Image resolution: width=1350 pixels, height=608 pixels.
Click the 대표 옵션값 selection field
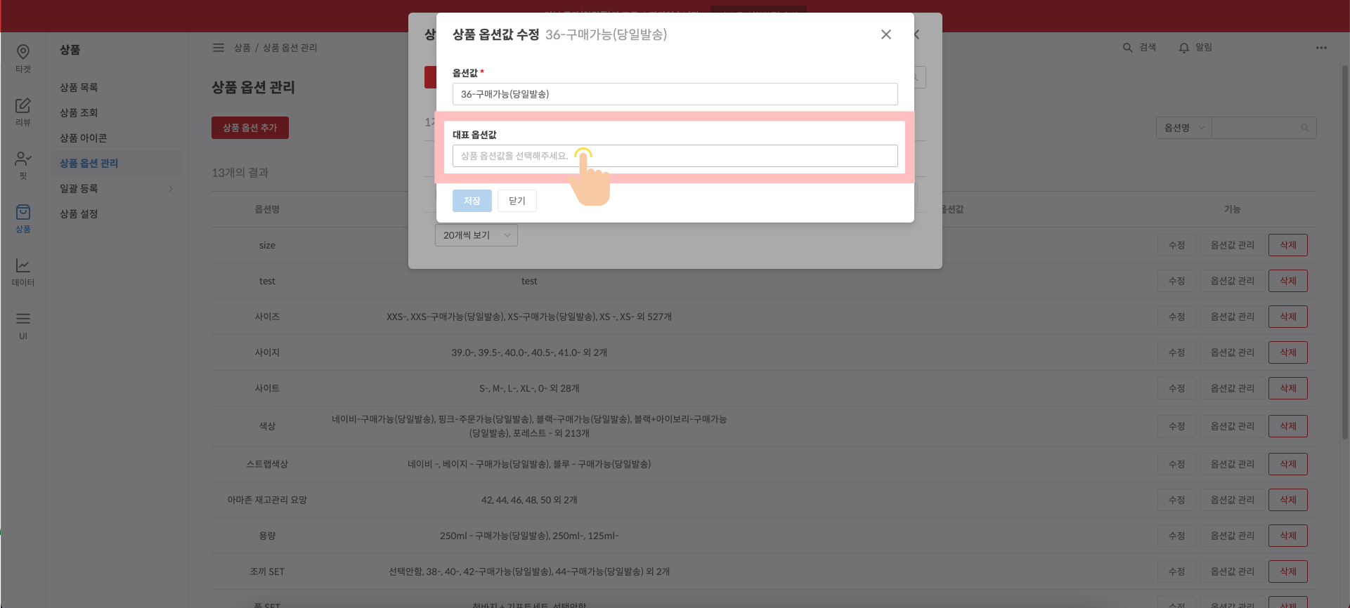click(x=675, y=156)
